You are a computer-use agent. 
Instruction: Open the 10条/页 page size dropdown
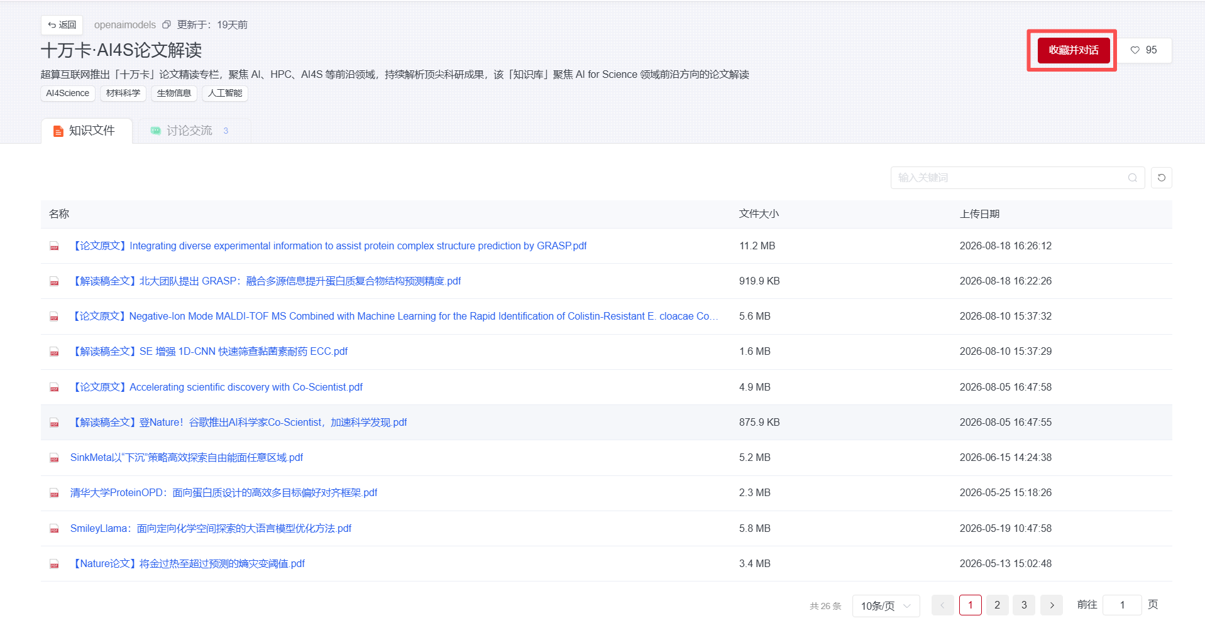pyautogui.click(x=886, y=606)
